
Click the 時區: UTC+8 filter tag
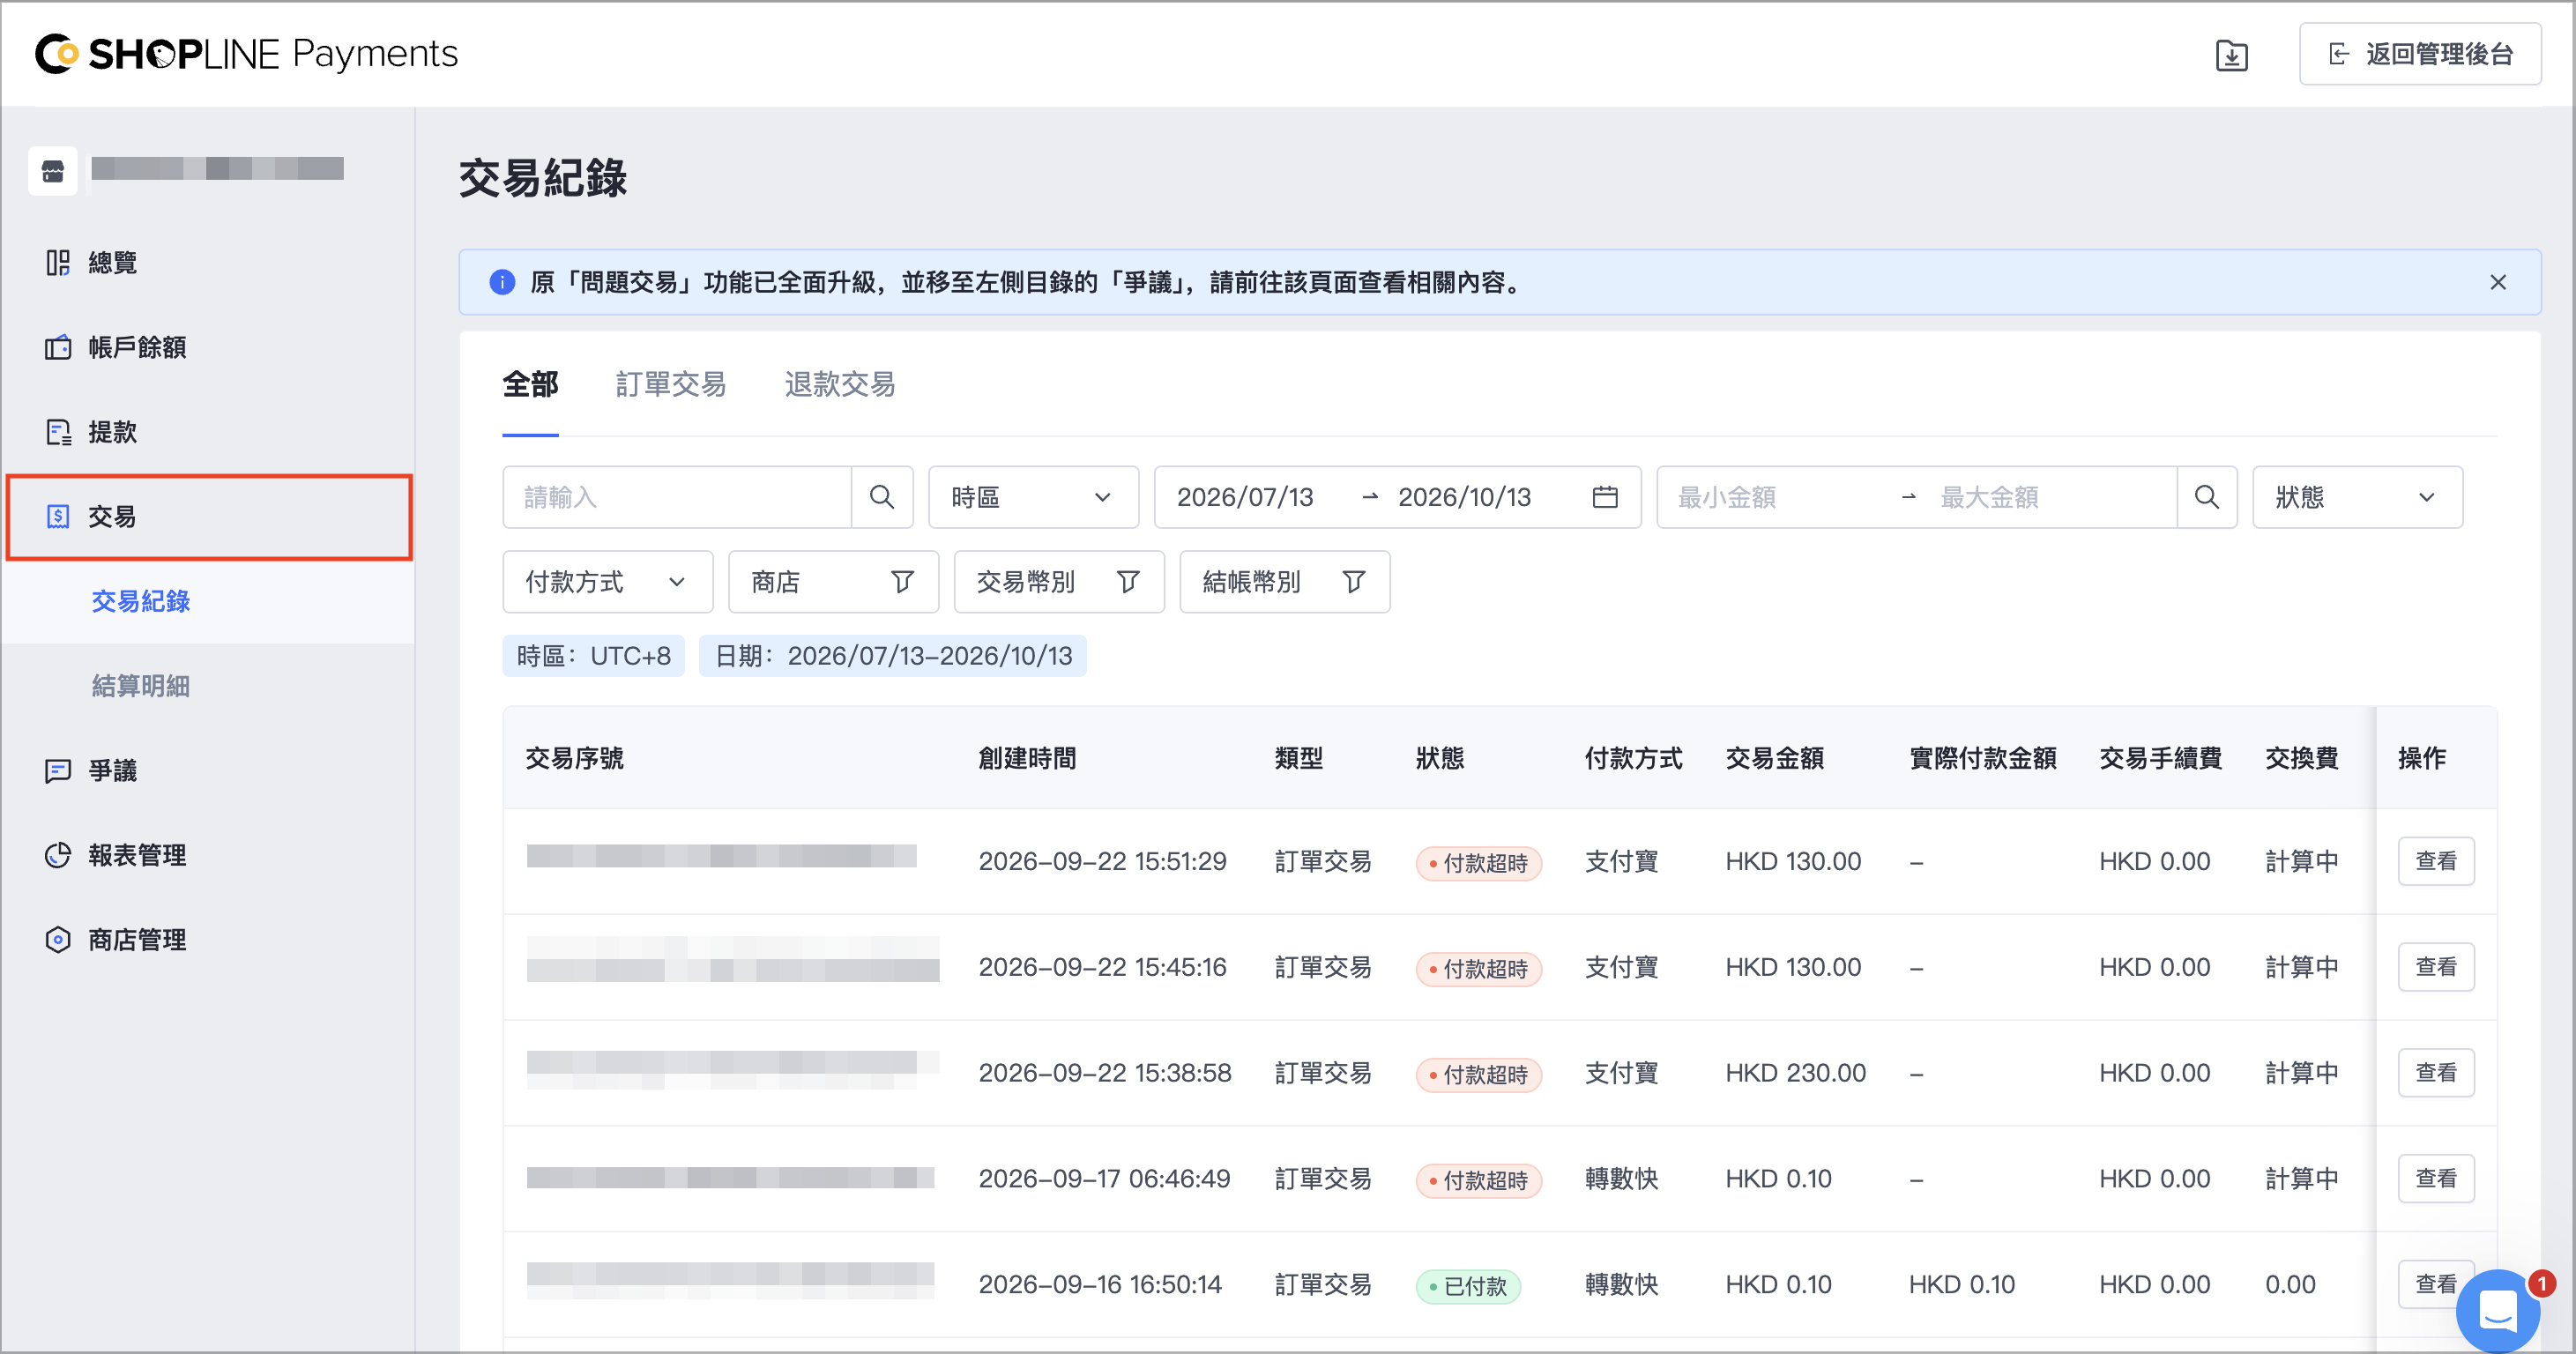click(x=593, y=656)
